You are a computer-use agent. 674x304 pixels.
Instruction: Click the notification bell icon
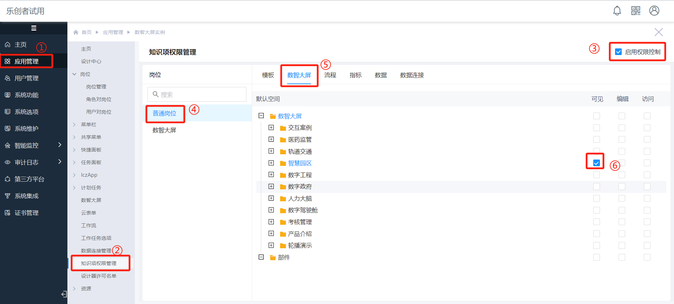(x=617, y=11)
